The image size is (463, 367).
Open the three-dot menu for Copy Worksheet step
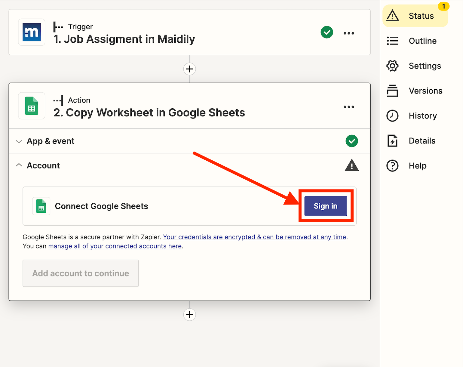(x=349, y=107)
